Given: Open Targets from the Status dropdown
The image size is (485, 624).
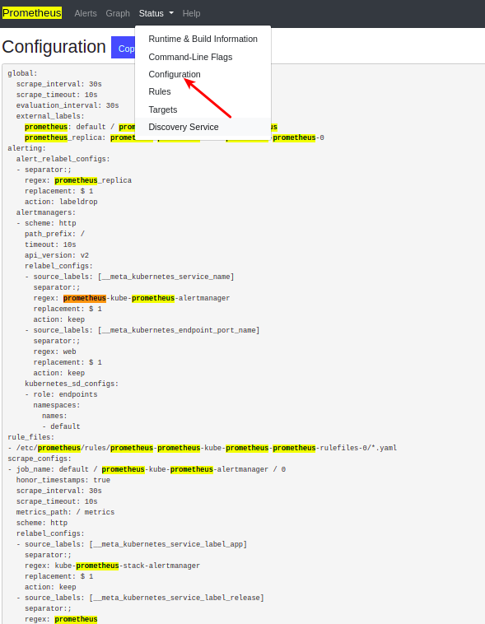Looking at the screenshot, I should click(x=203, y=109).
